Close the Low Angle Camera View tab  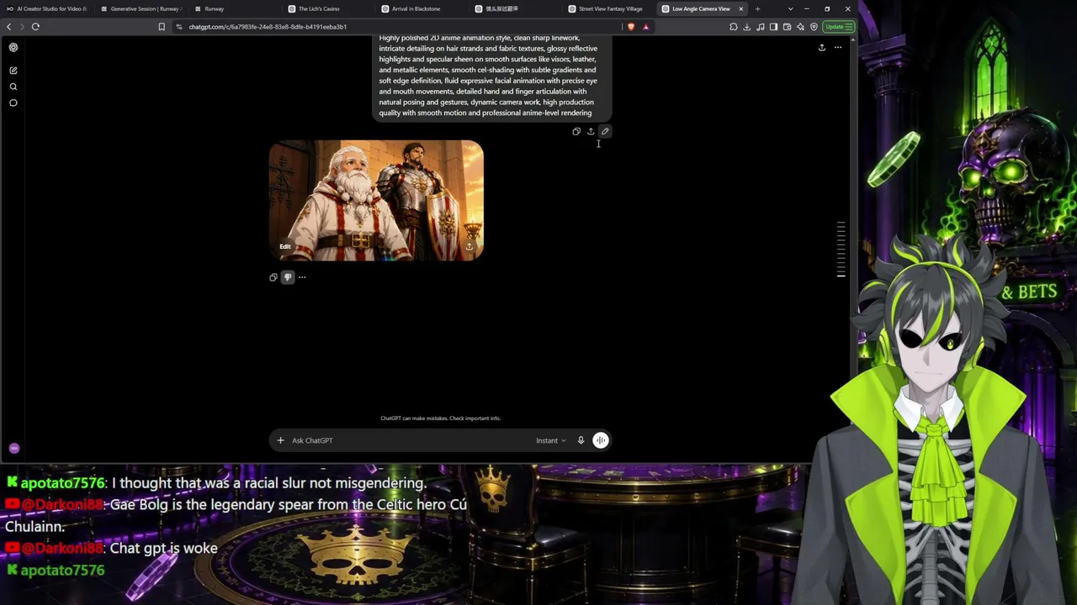click(741, 9)
